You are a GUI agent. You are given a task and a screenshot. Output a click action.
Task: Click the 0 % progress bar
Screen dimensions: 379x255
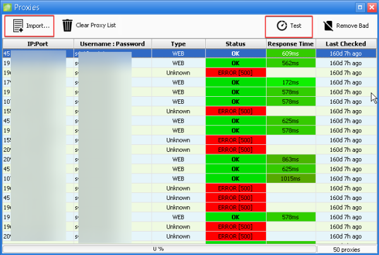click(x=159, y=249)
